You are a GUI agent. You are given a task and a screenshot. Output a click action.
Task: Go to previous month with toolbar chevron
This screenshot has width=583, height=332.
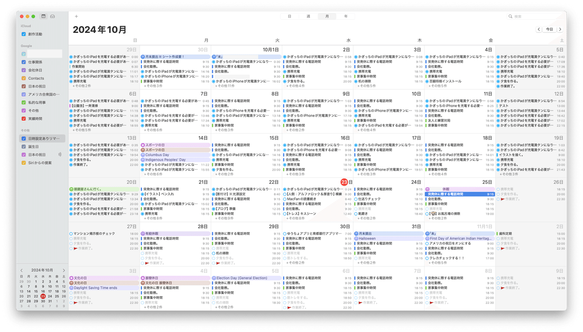click(539, 30)
